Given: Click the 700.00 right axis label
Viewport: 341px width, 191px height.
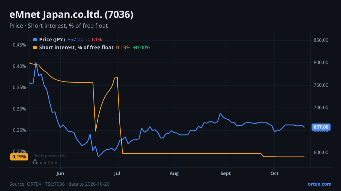Looking at the screenshot, I should (x=321, y=108).
